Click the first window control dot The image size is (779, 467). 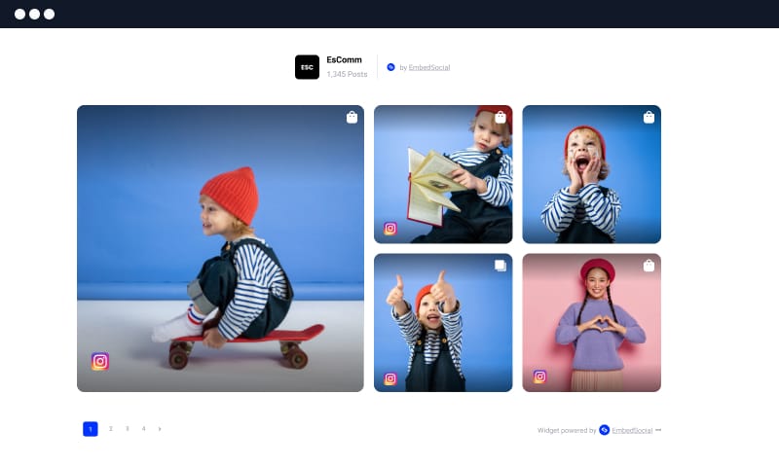pos(19,14)
